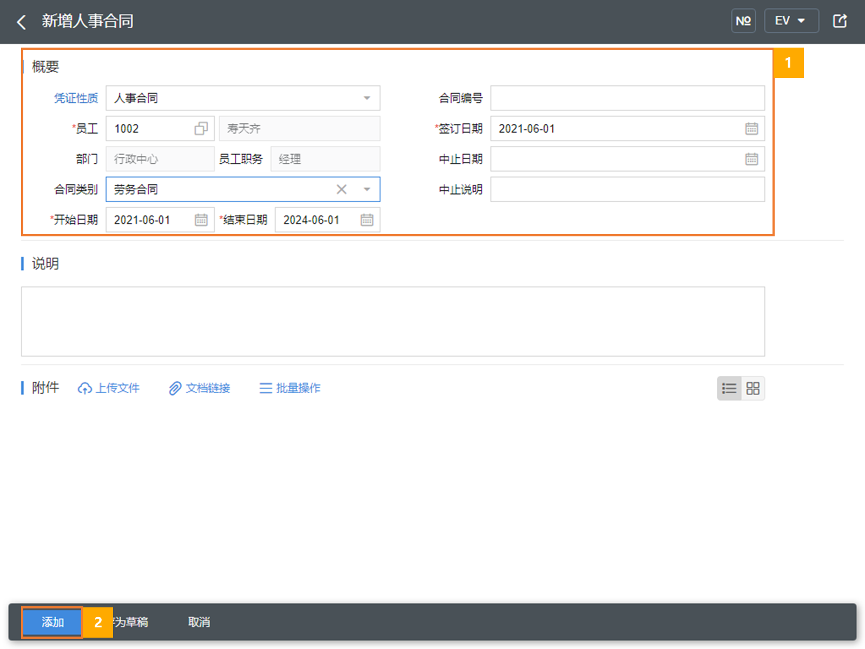
Task: Click the 添加 button
Action: pos(52,622)
